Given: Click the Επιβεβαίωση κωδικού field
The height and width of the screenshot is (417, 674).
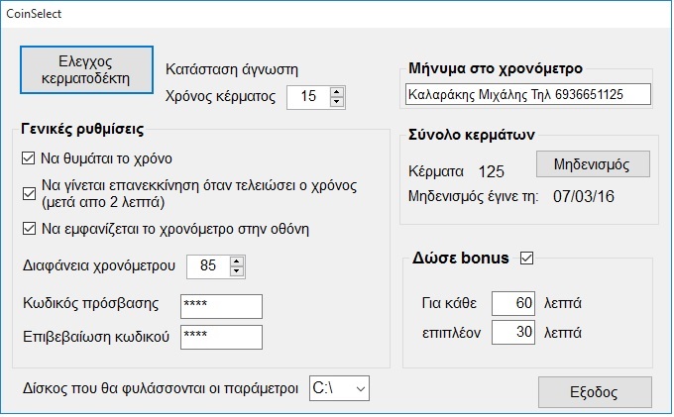Looking at the screenshot, I should click(x=221, y=337).
